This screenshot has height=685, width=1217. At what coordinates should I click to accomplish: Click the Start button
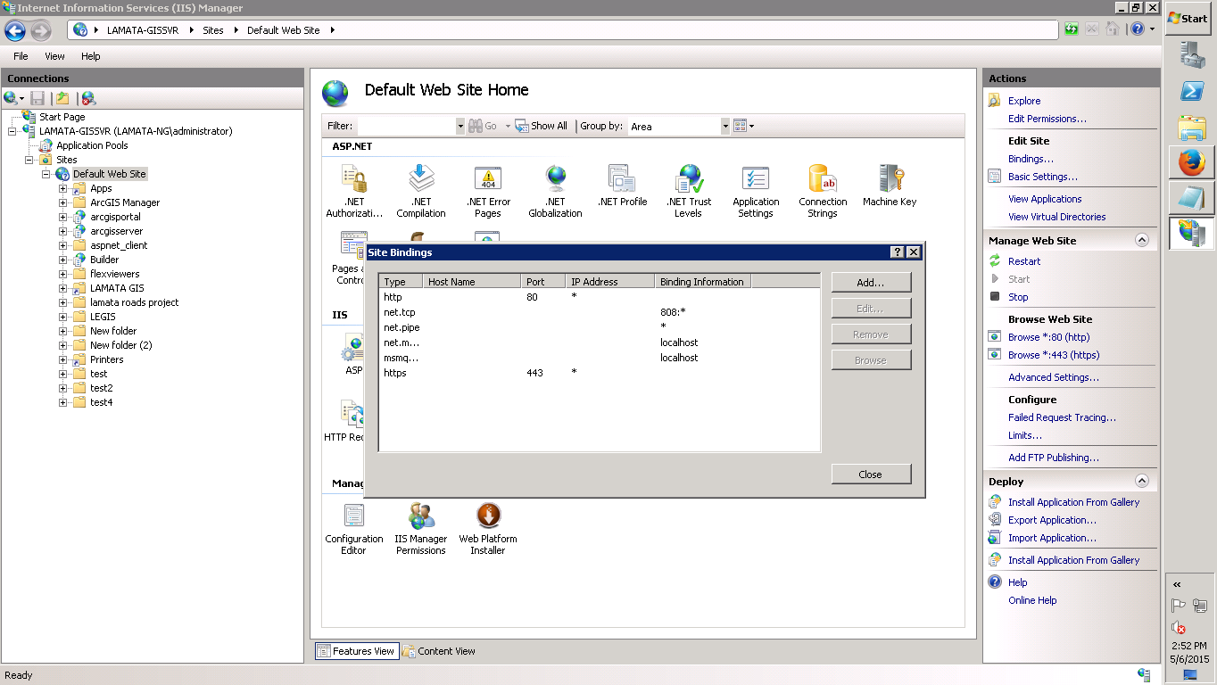click(x=1188, y=18)
